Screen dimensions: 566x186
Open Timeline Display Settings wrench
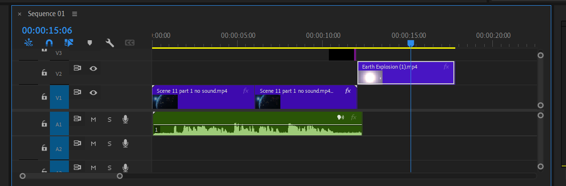(110, 43)
